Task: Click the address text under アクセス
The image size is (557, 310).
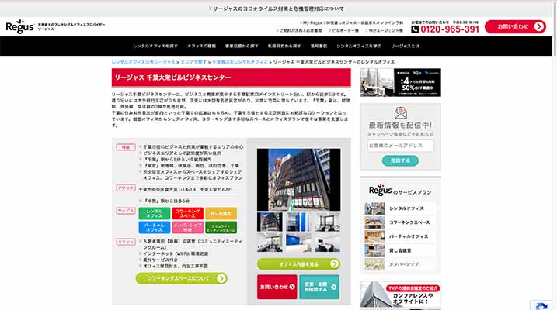Action: click(185, 190)
